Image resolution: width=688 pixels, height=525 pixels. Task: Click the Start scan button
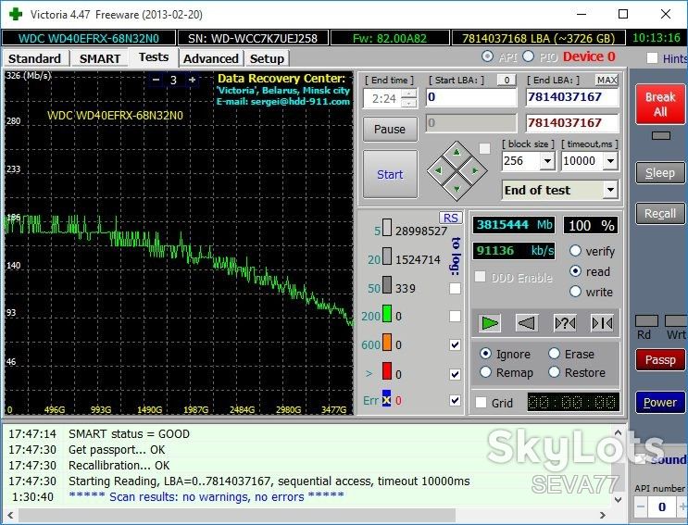coord(390,174)
